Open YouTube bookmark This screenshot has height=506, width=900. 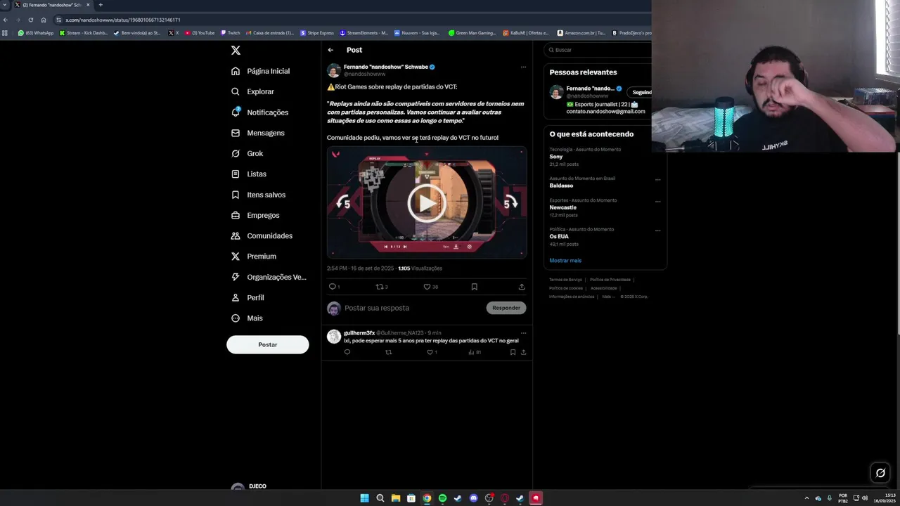[200, 33]
